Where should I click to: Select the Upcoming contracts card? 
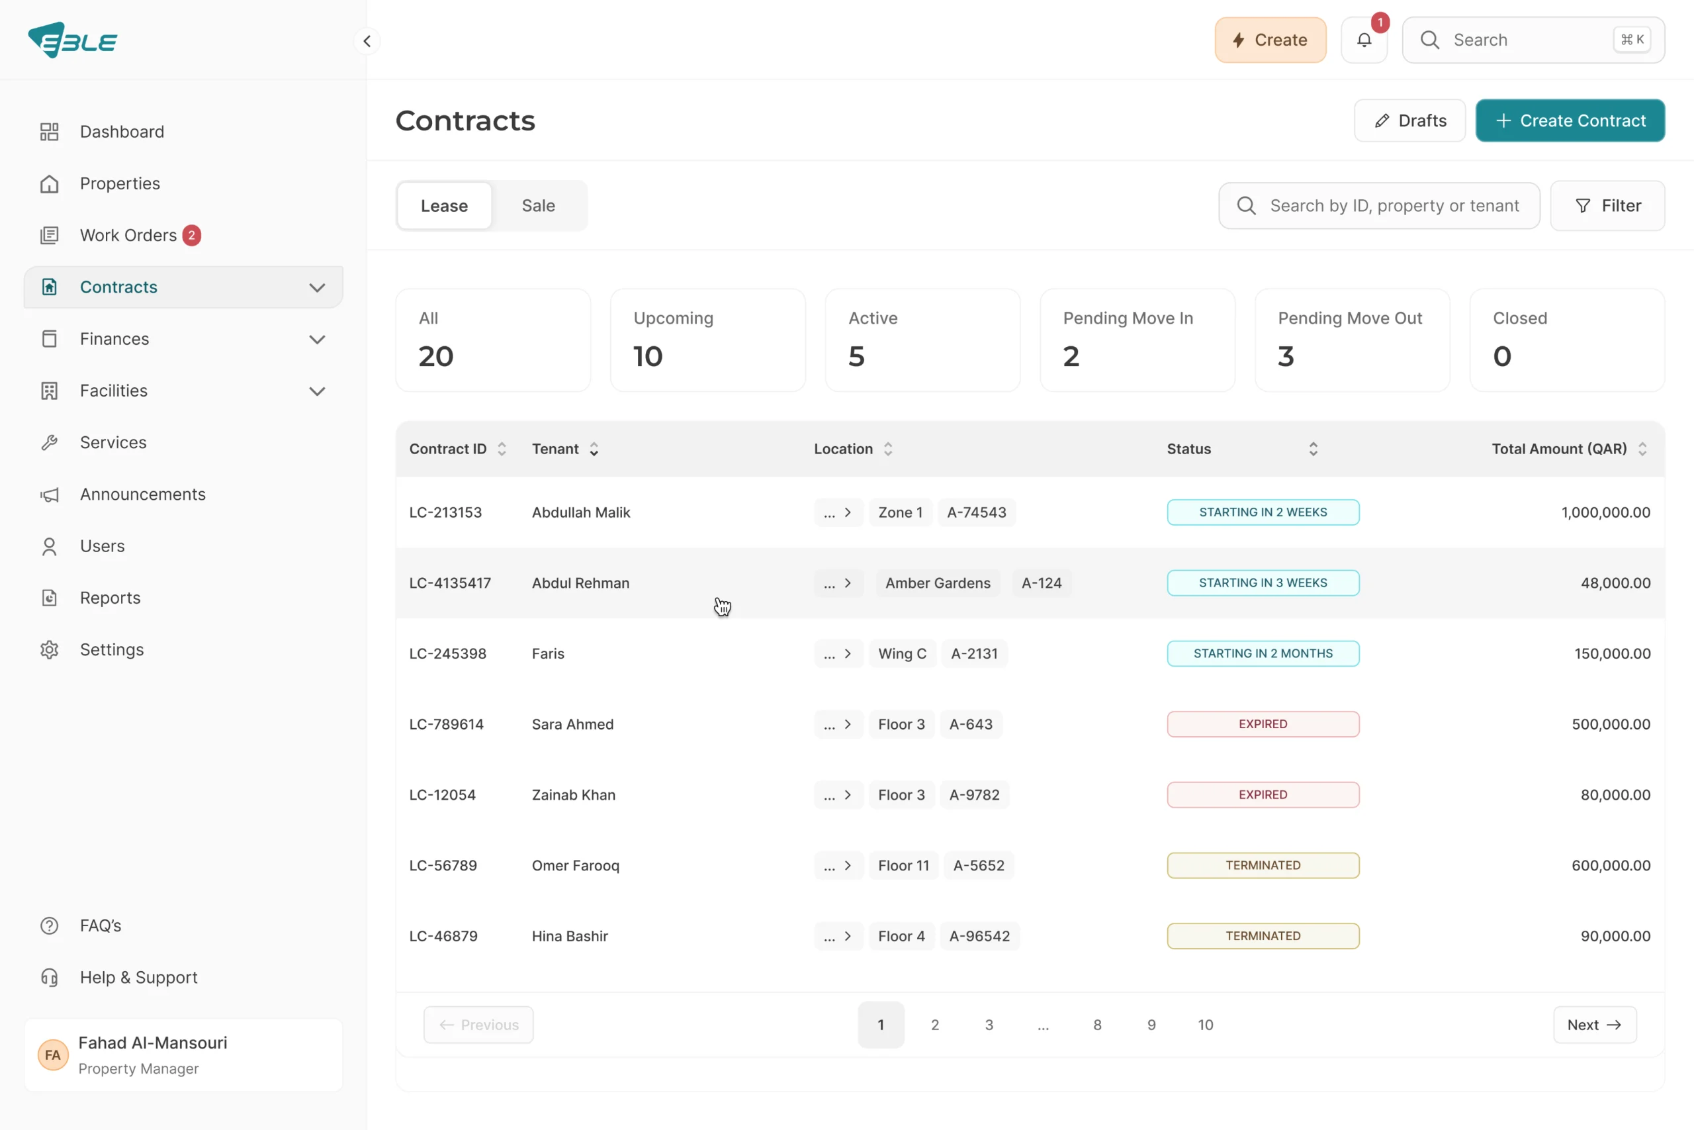pyautogui.click(x=707, y=340)
